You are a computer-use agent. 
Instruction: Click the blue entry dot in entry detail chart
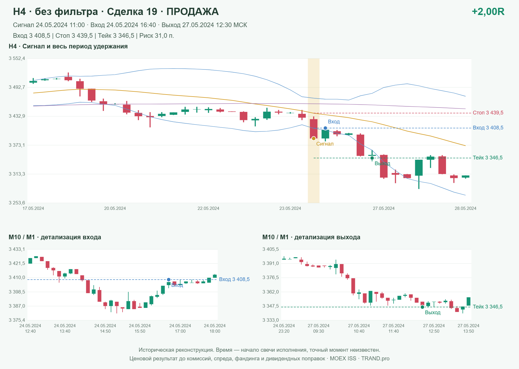pyautogui.click(x=169, y=280)
